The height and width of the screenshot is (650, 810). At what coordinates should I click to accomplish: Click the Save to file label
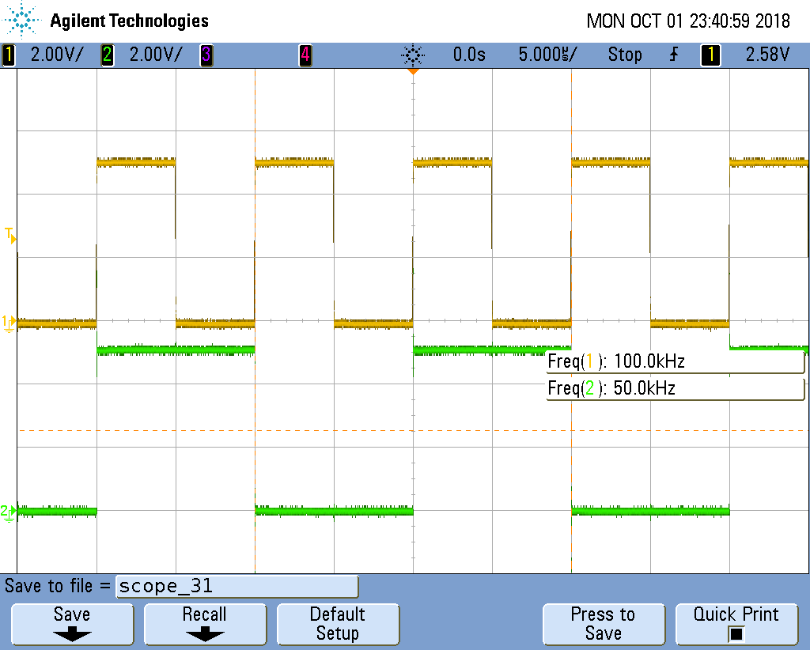58,587
